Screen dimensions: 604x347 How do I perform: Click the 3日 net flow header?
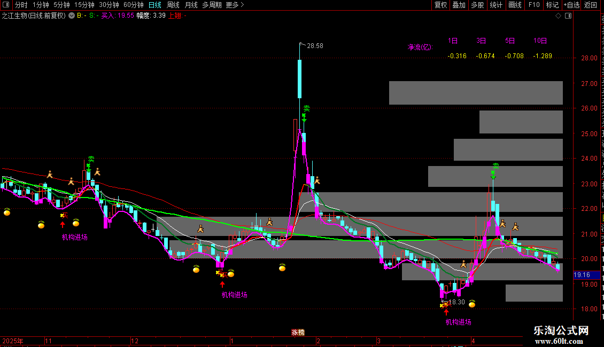(481, 41)
